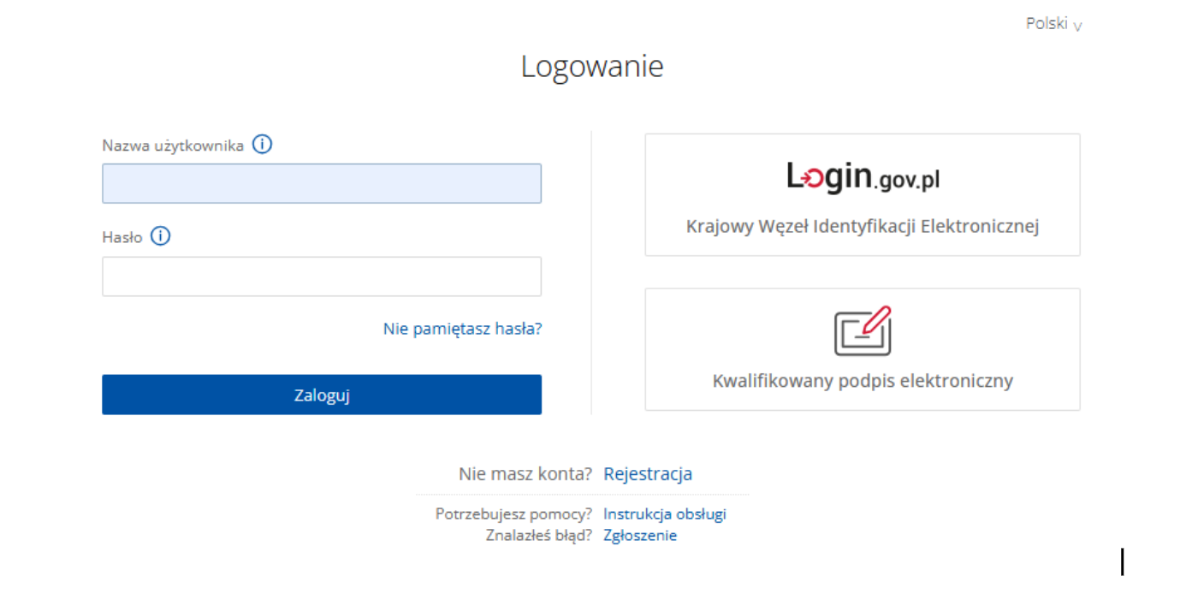Image resolution: width=1186 pixels, height=594 pixels.
Task: Select the qualified signature pen icon
Action: click(x=863, y=331)
